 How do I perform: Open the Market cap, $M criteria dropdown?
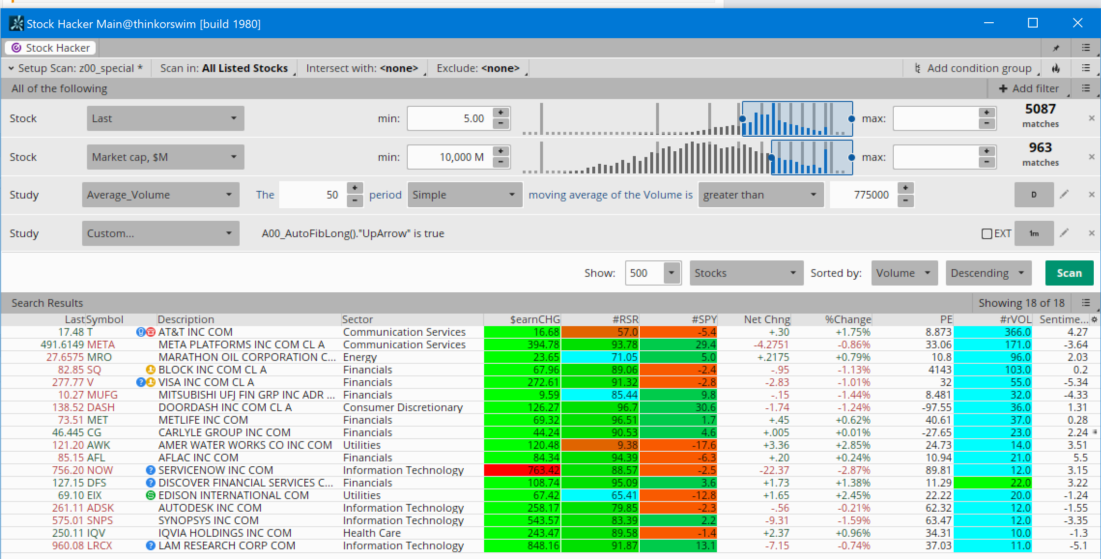166,157
